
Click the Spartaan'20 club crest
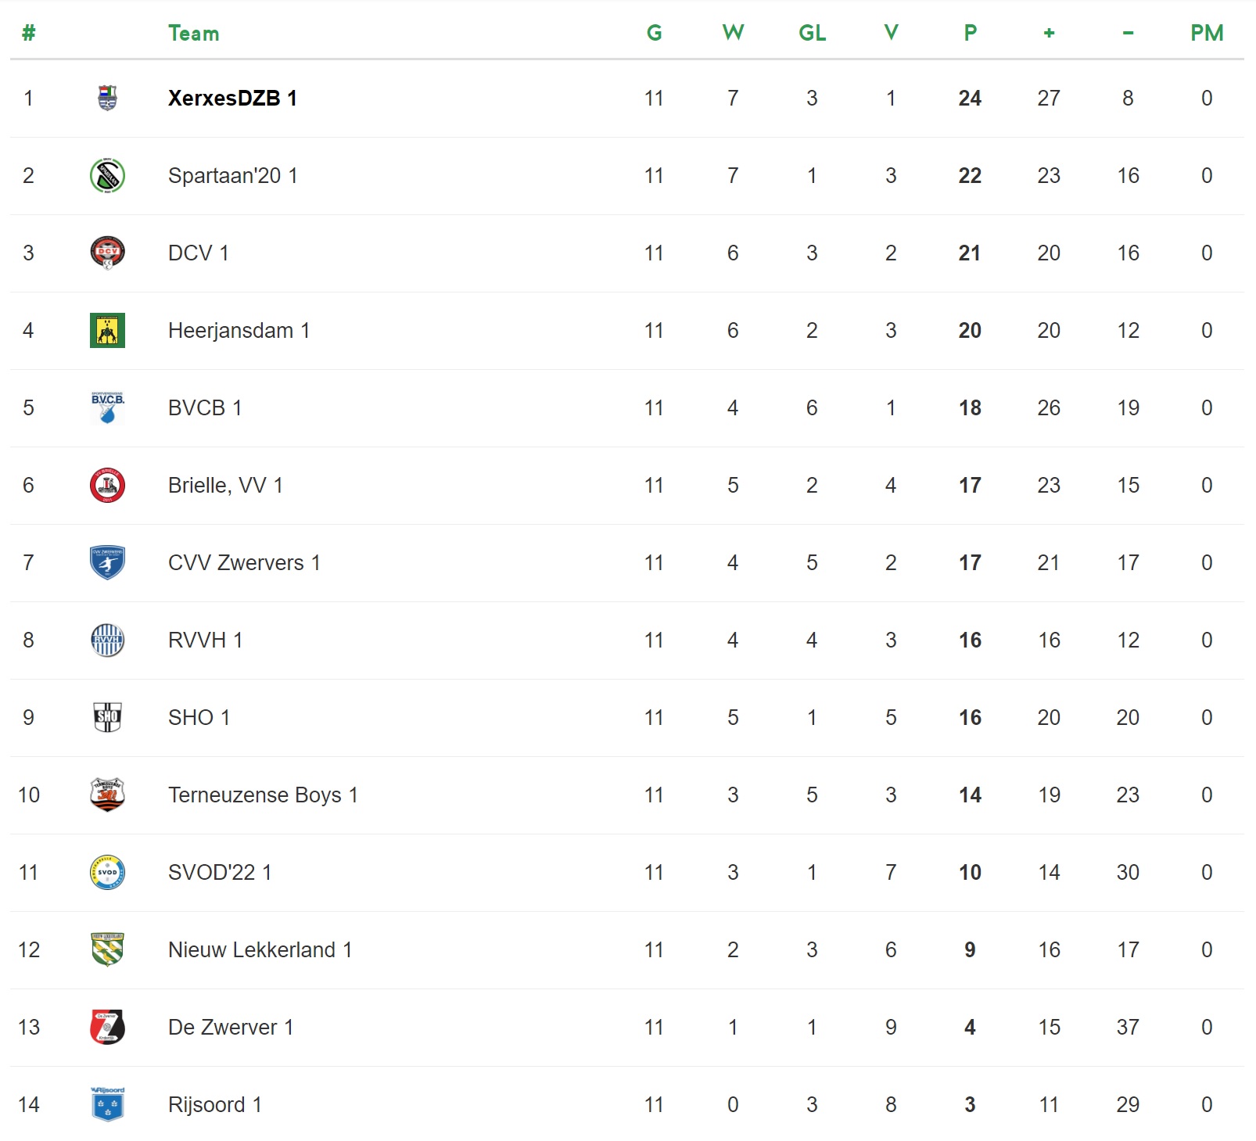point(107,176)
